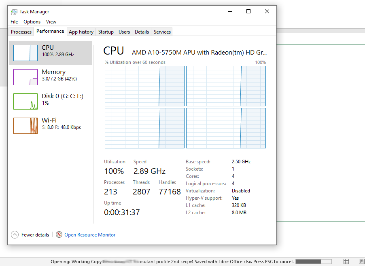
Task: Select the Disk 0 graph in sidebar
Action: (x=25, y=101)
